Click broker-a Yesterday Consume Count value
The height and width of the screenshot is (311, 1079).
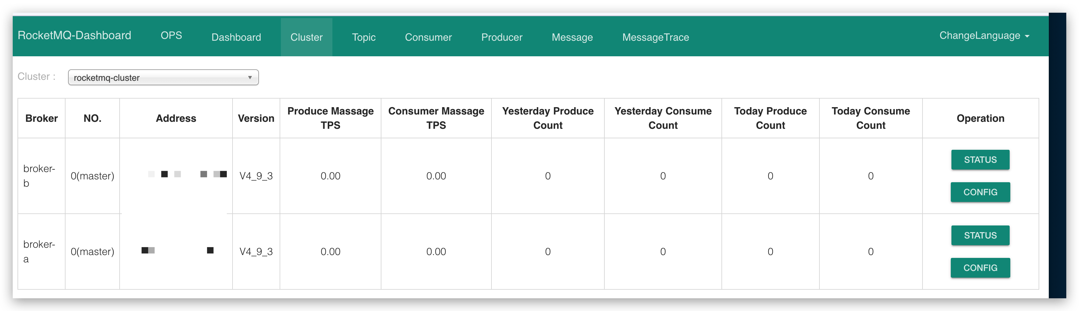click(663, 252)
